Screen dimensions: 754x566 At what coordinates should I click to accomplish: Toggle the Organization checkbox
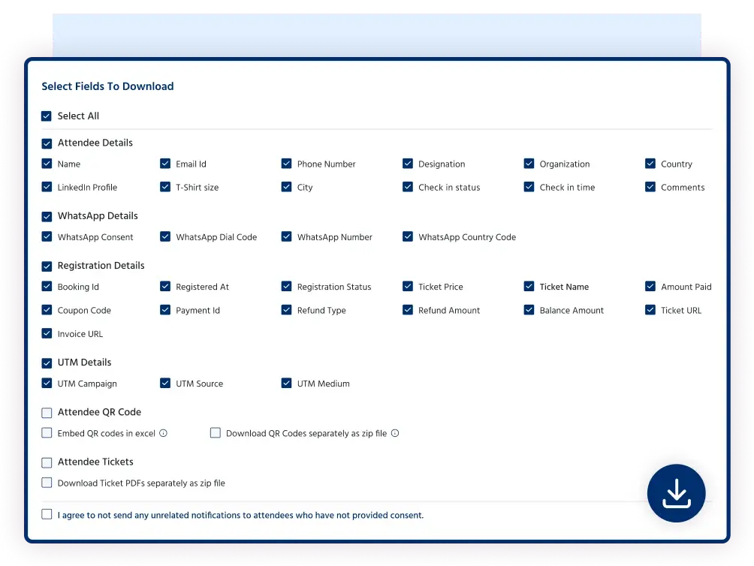pos(529,164)
